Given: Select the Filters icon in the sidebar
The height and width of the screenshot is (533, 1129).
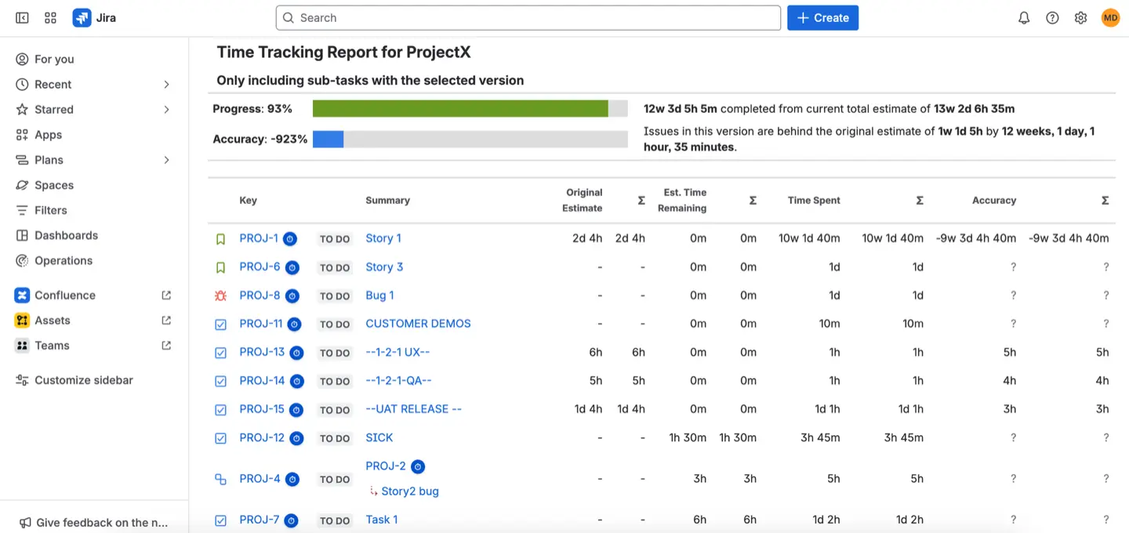Looking at the screenshot, I should point(22,210).
